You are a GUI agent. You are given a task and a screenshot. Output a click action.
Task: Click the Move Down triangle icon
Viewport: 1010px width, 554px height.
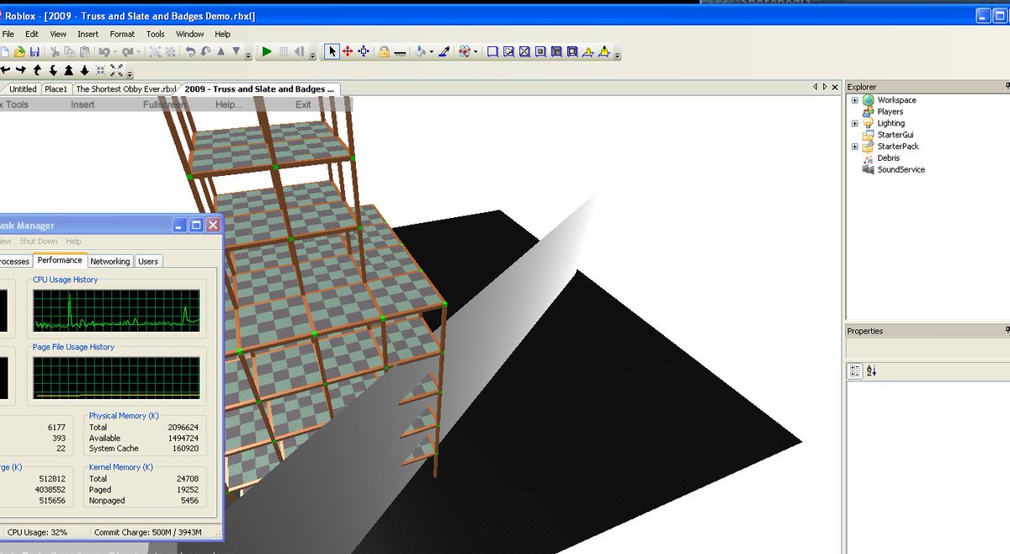[x=237, y=51]
